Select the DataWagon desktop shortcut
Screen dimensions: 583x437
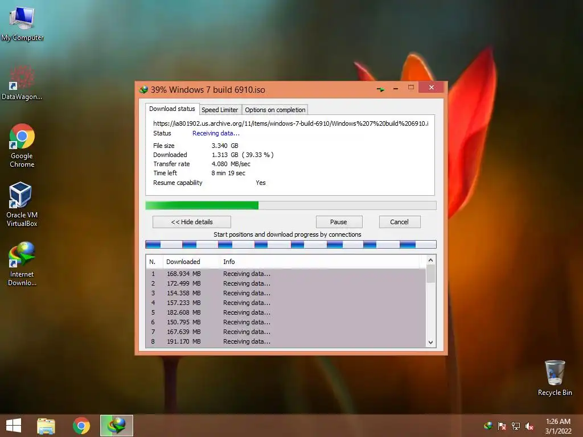point(22,83)
